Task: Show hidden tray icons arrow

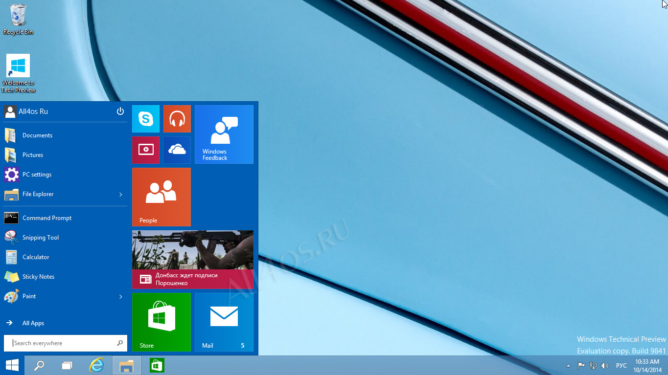Action: pos(568,366)
